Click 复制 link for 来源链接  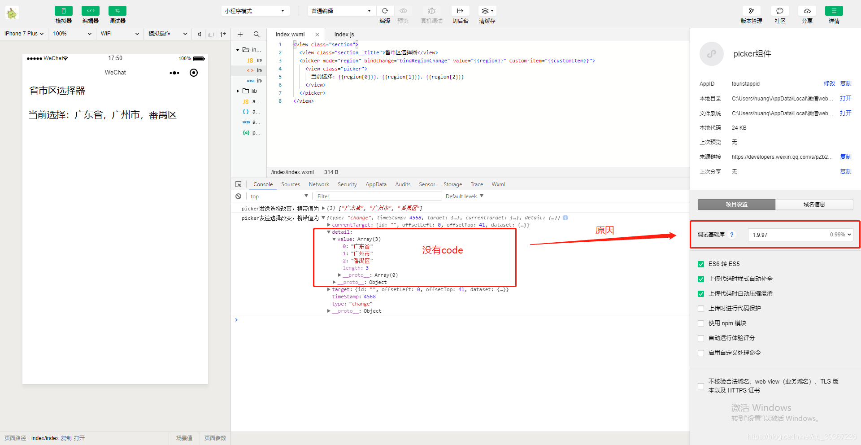845,157
